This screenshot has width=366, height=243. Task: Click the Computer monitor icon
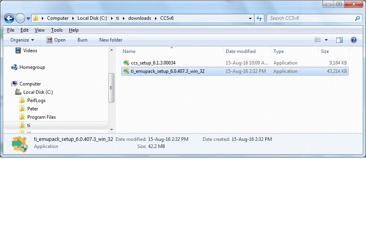tap(14, 84)
